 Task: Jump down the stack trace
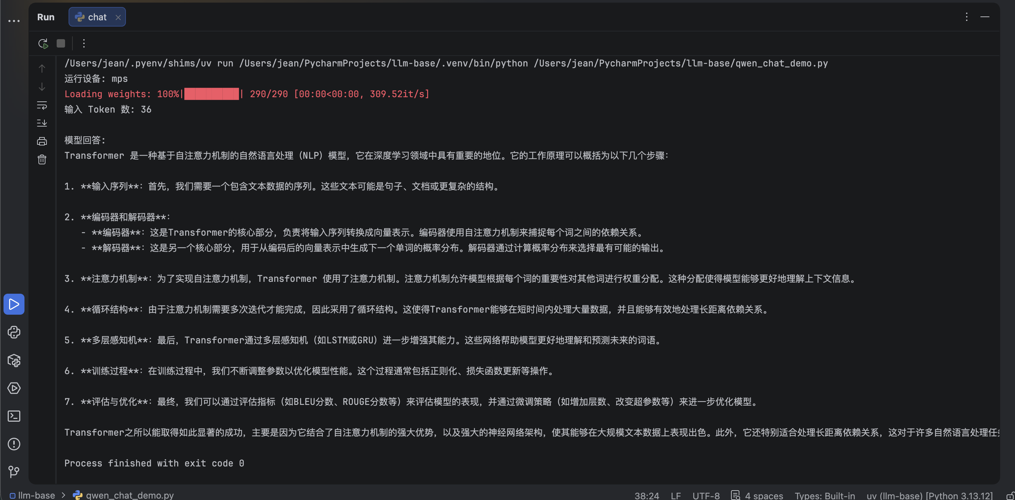(x=42, y=87)
